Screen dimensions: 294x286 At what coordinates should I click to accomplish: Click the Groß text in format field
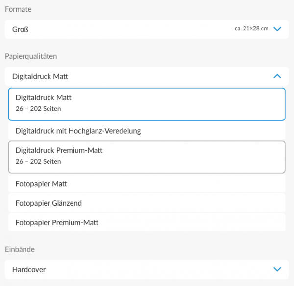[x=20, y=29]
